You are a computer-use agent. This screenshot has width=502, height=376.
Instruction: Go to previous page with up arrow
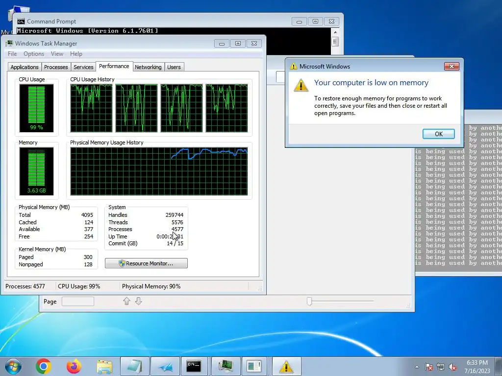[x=127, y=301]
